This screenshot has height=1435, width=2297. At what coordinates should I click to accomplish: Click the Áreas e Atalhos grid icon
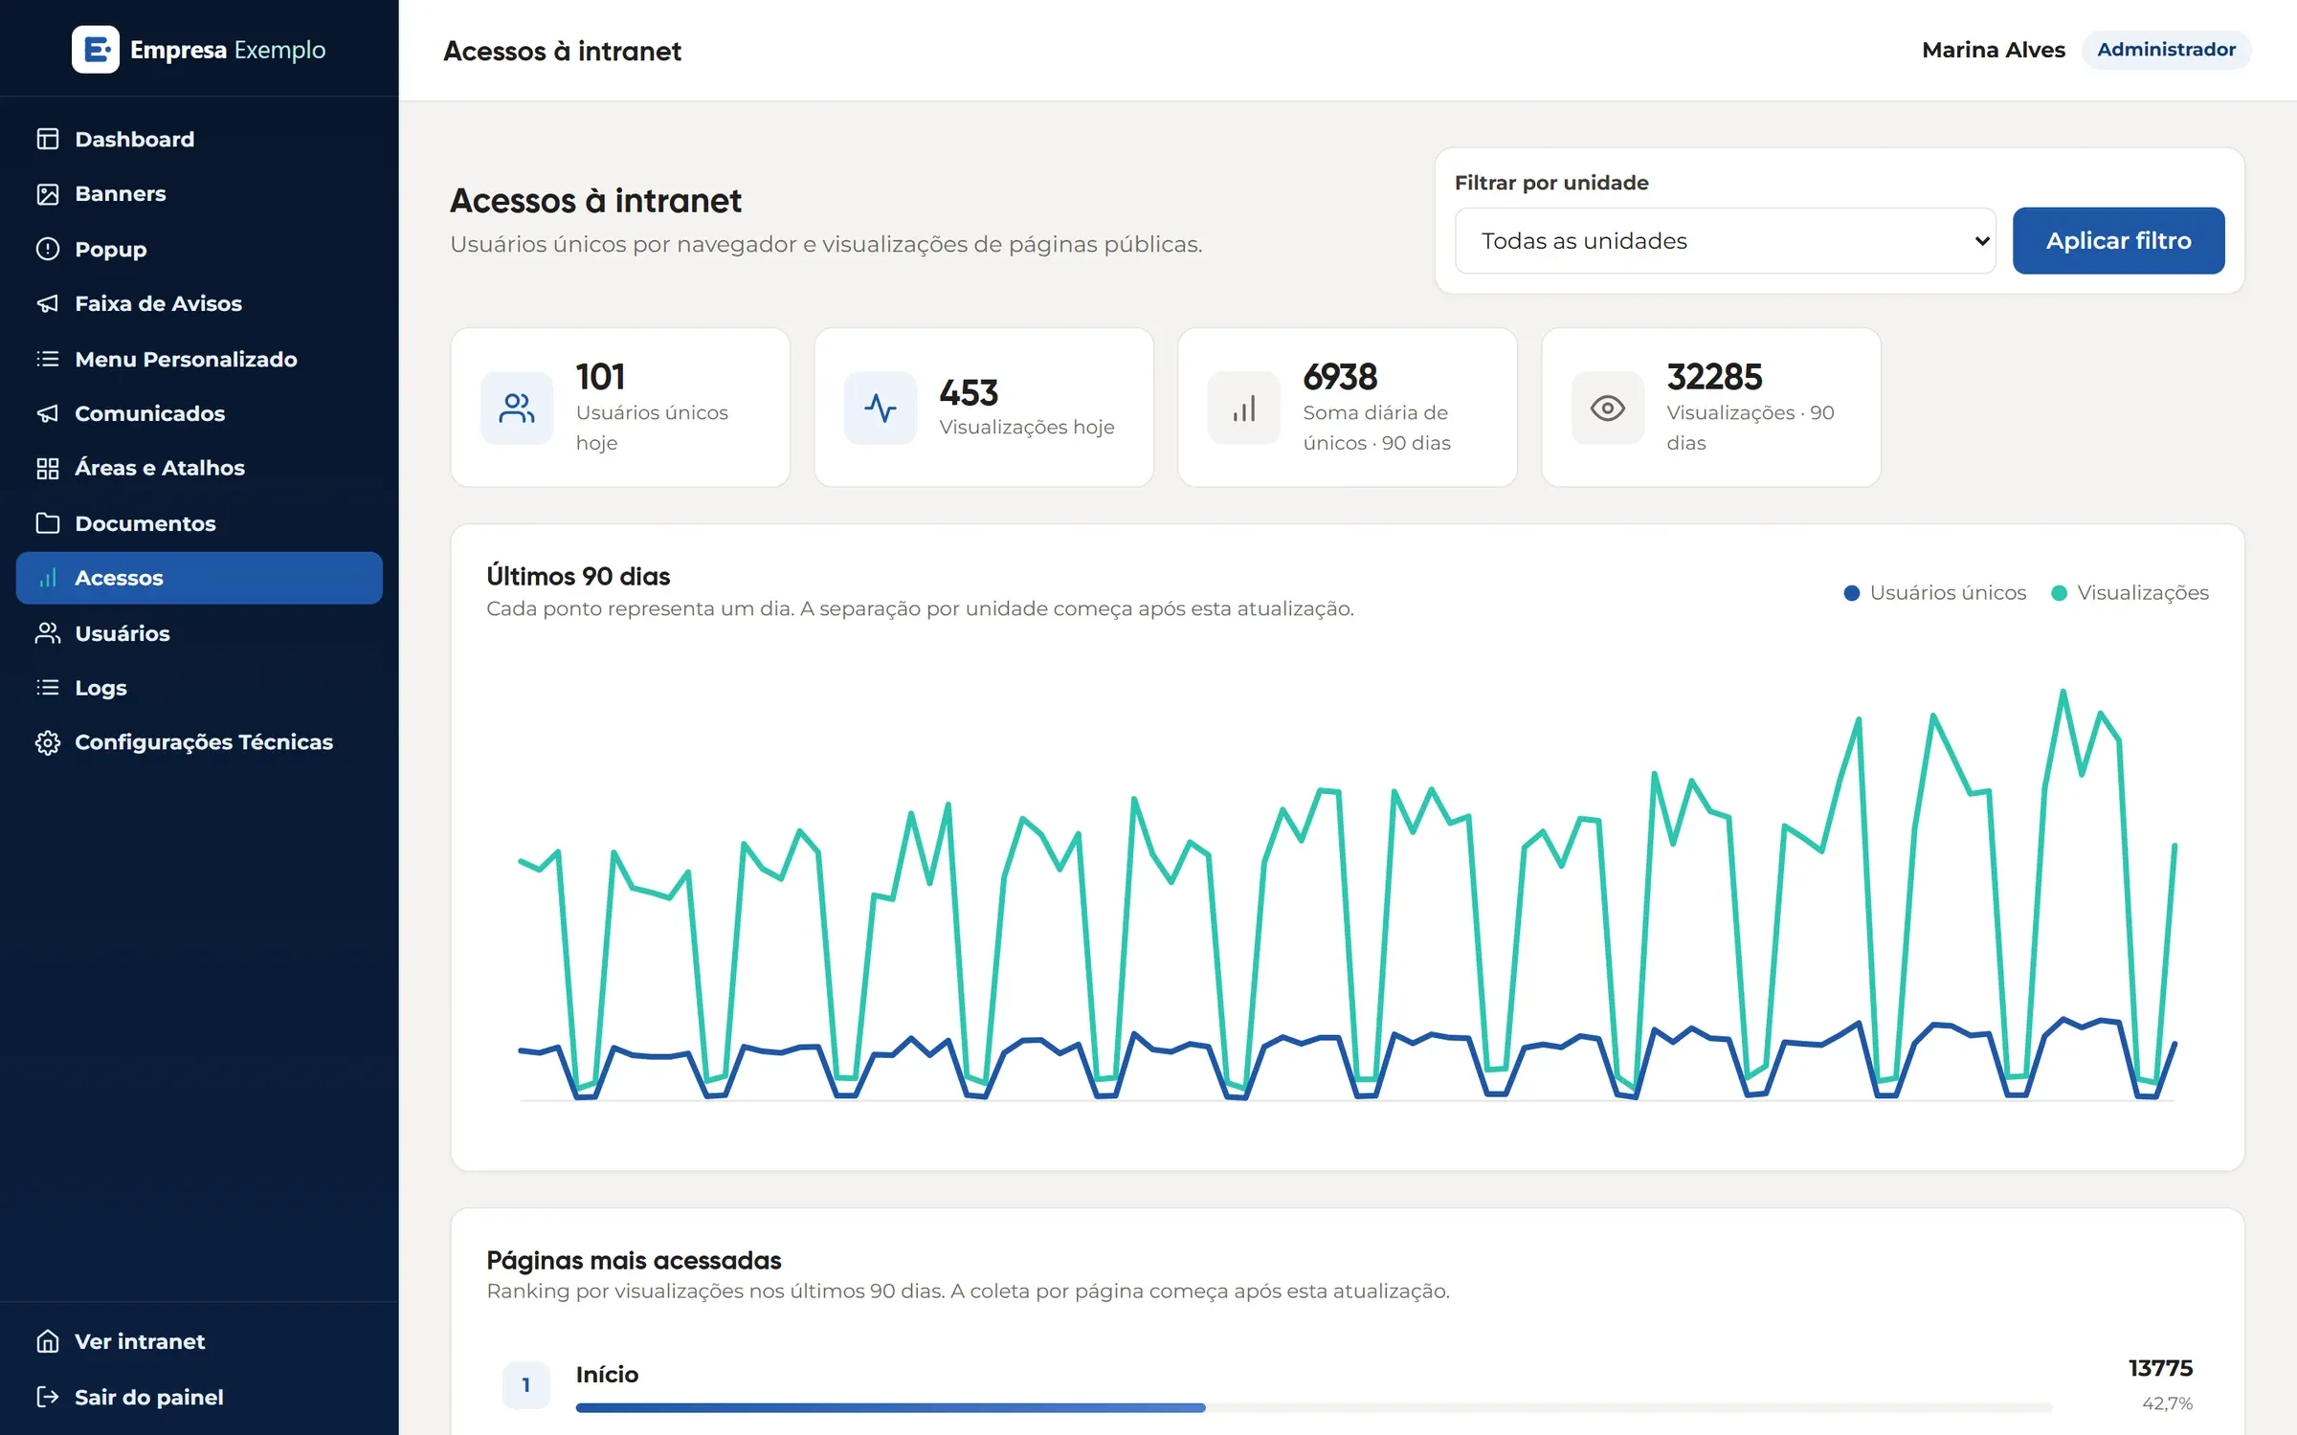(x=48, y=468)
